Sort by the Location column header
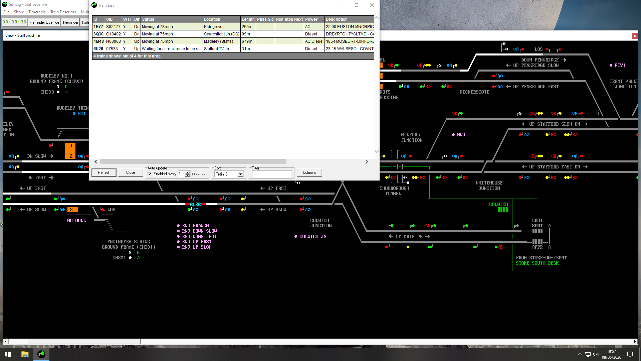641x361 pixels. pyautogui.click(x=222, y=19)
